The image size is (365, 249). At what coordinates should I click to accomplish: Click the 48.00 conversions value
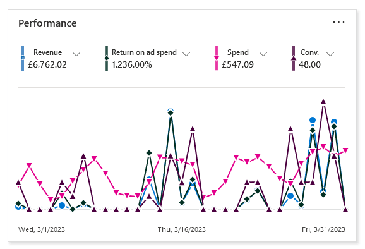309,64
